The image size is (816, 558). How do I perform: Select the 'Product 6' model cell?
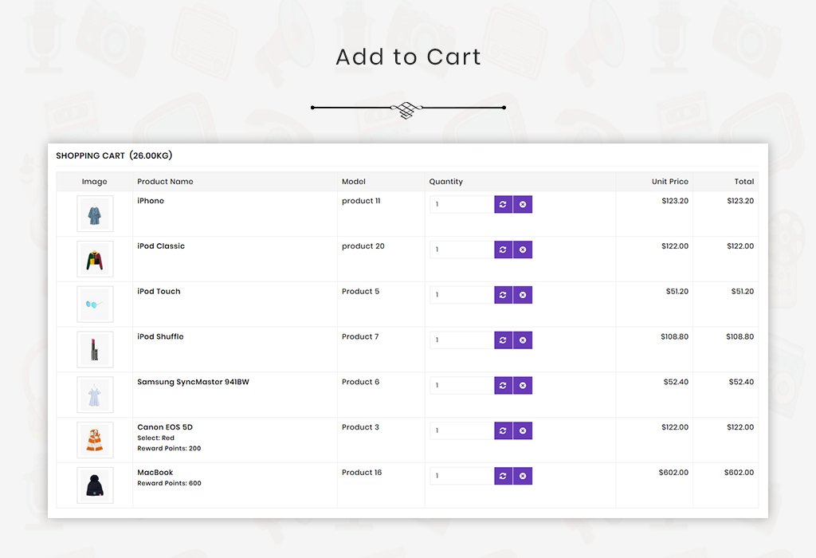[361, 382]
